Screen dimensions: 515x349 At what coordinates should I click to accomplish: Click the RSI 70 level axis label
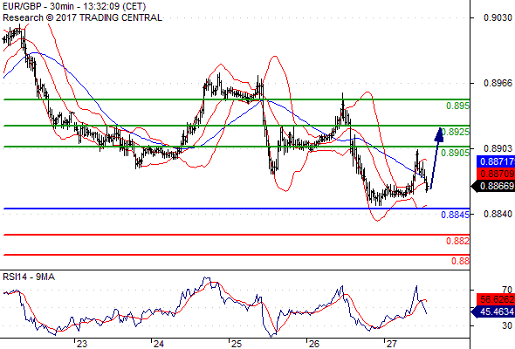tap(507, 290)
